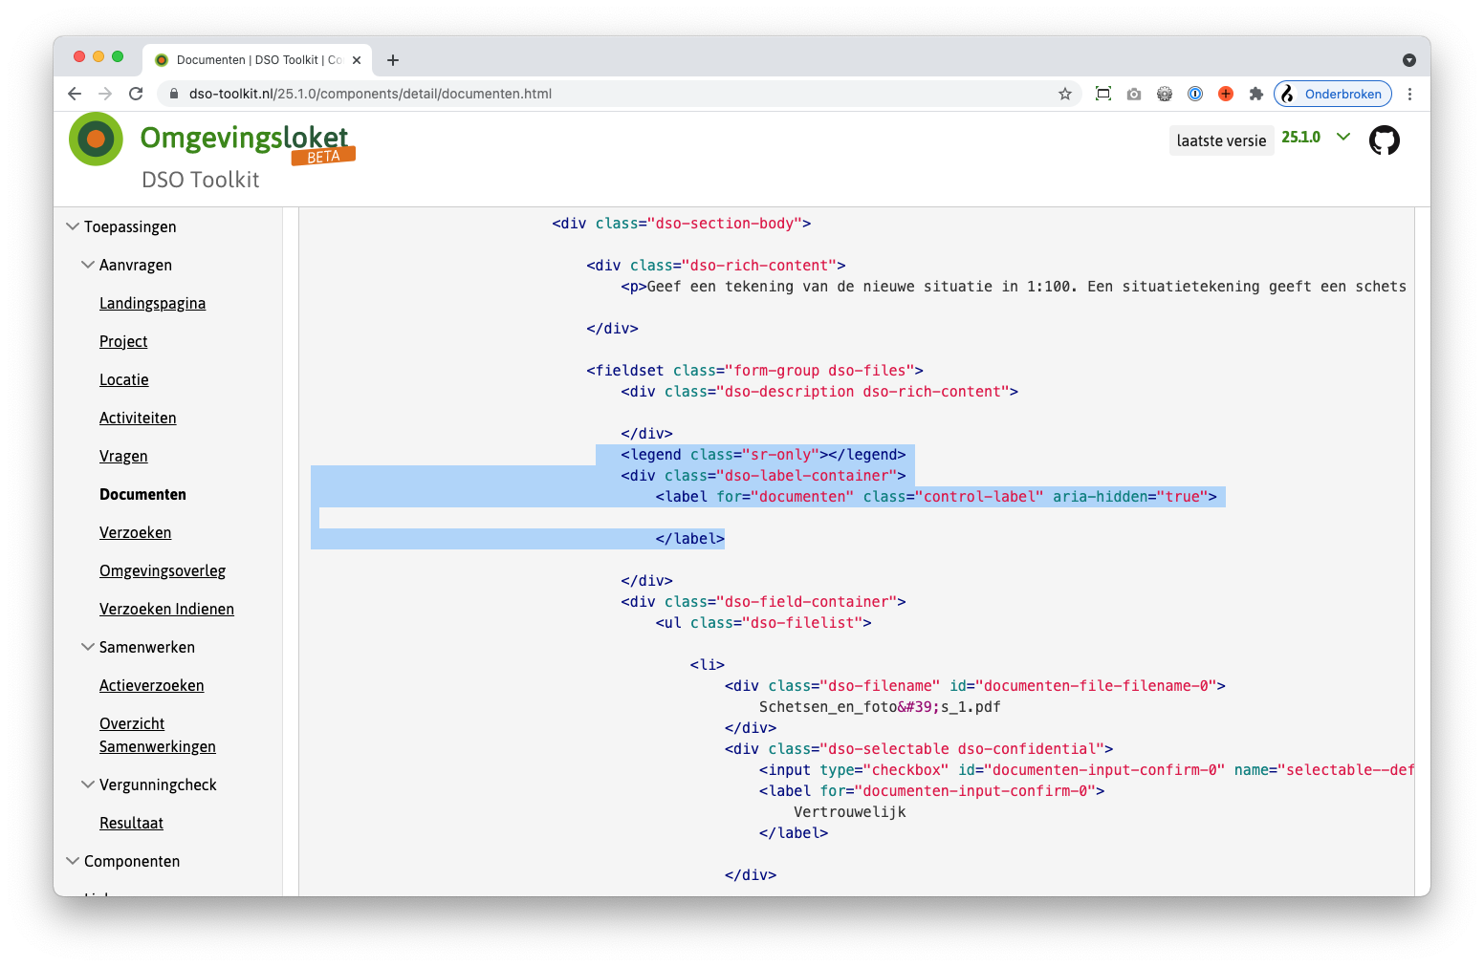The width and height of the screenshot is (1484, 967).
Task: Click the screen capture frame extension icon
Action: pos(1102,94)
